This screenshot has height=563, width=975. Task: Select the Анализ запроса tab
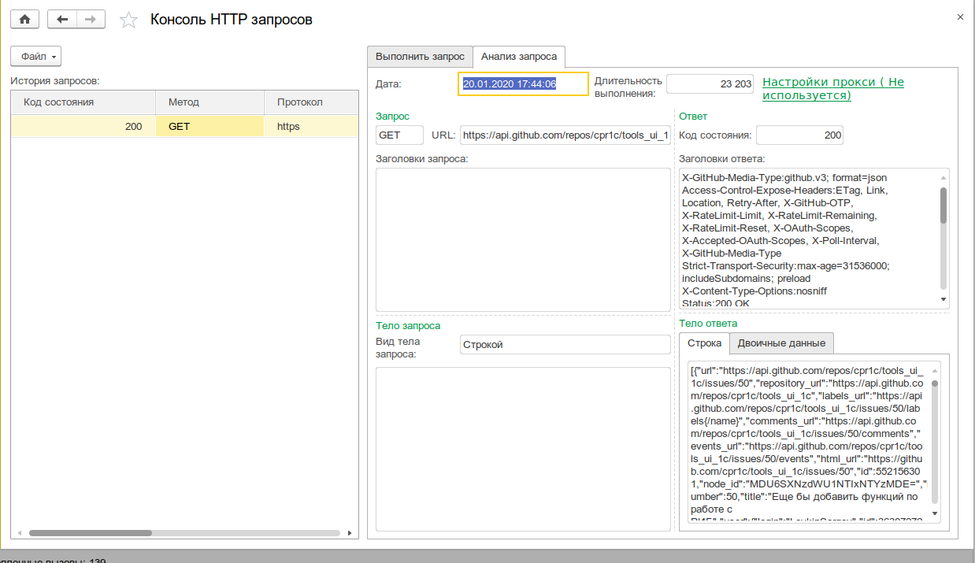coord(519,57)
